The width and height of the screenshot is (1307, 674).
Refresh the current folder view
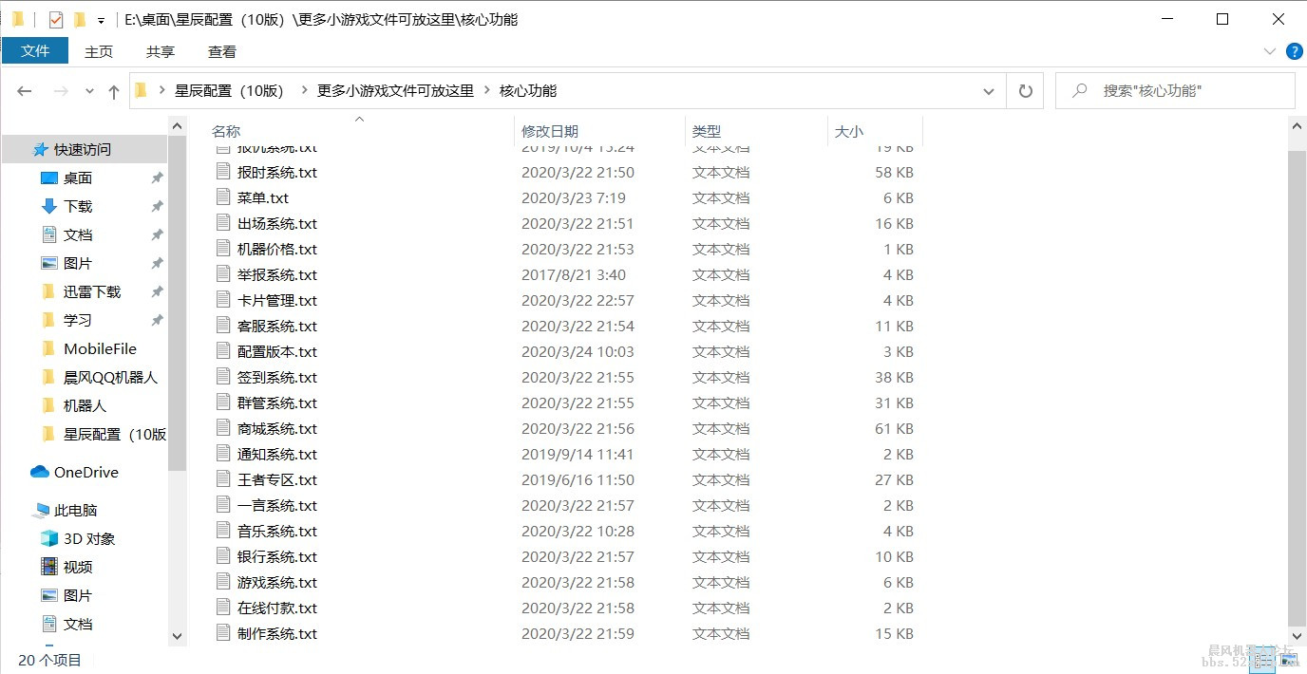point(1025,90)
